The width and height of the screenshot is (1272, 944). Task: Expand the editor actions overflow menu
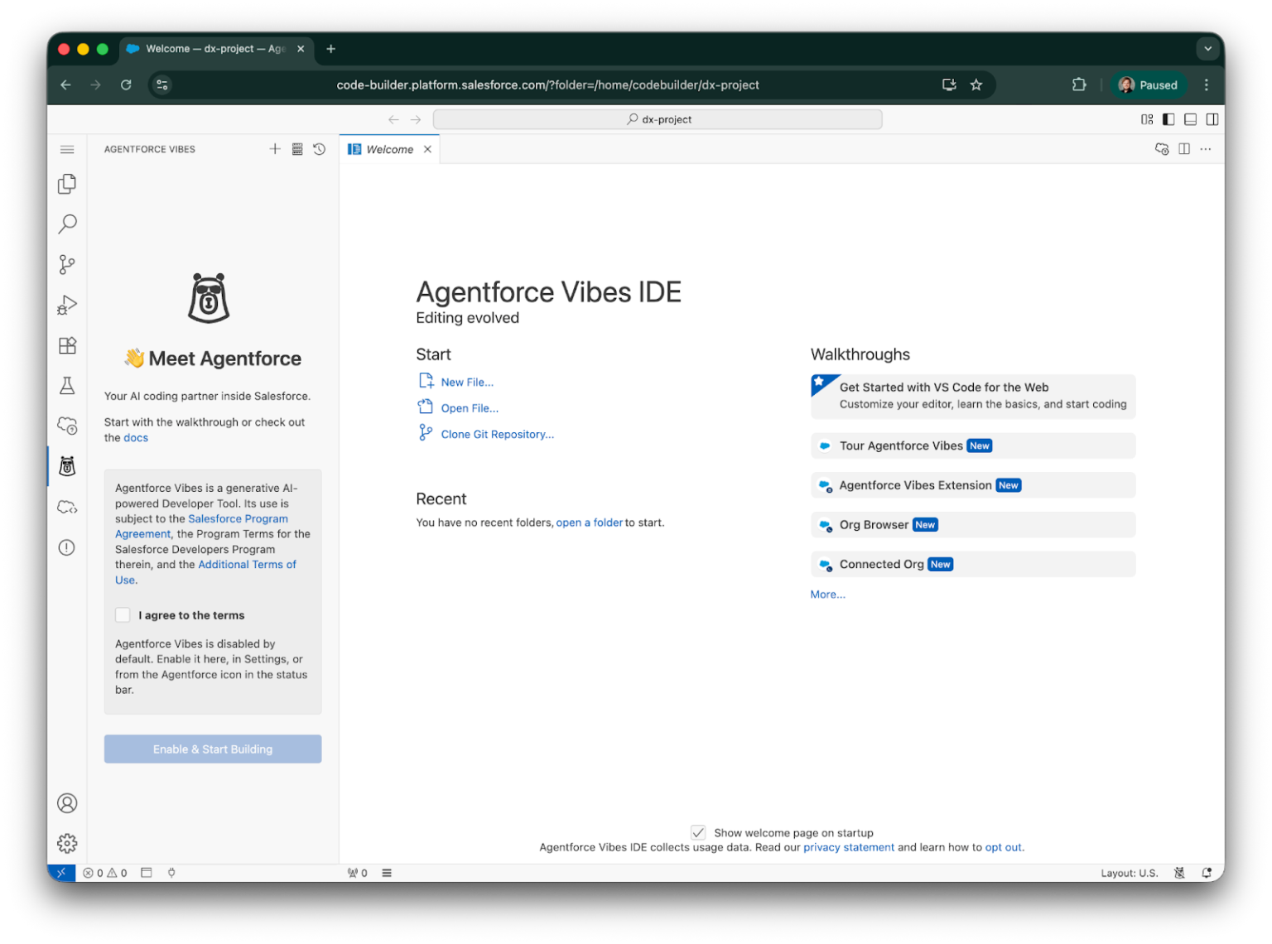click(x=1206, y=149)
